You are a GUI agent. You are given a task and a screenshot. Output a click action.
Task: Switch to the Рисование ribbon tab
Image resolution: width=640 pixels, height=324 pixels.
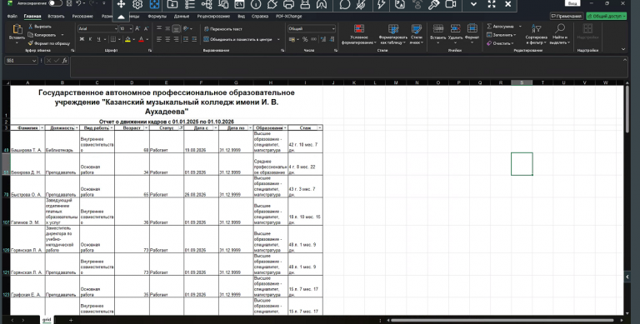[82, 17]
